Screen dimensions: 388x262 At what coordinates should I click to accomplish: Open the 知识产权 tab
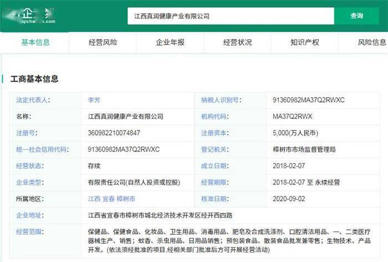(305, 42)
